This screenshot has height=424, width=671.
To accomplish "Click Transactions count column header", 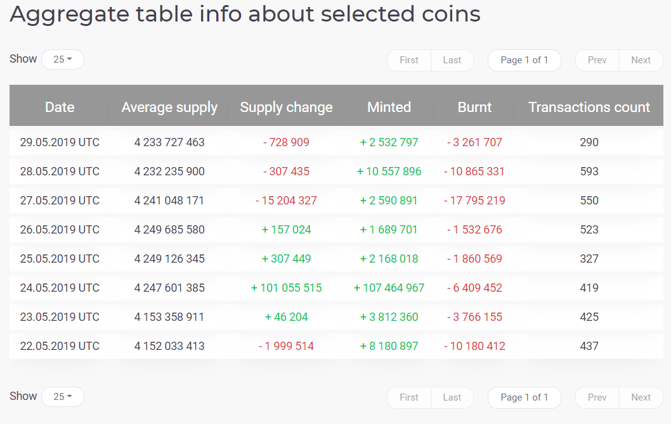I will [x=589, y=108].
